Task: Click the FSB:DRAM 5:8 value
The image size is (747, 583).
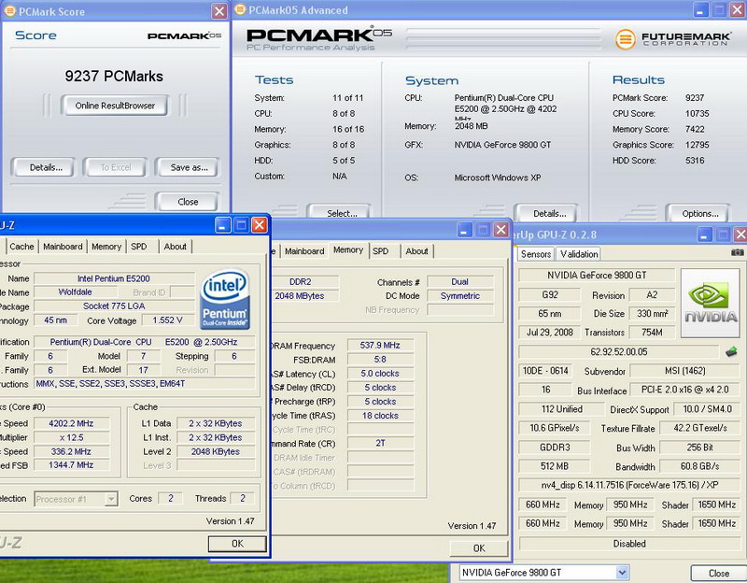Action: point(380,360)
